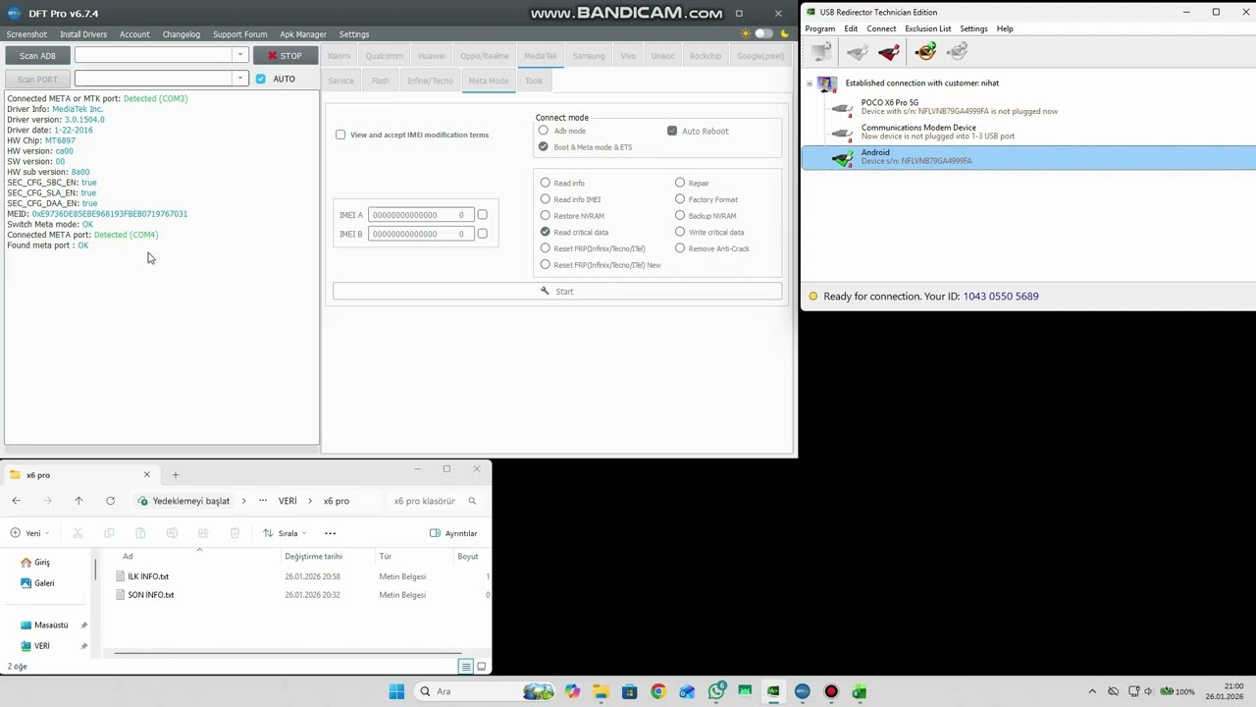The width and height of the screenshot is (1256, 707).
Task: Open WhatsApp from the taskbar
Action: click(x=716, y=691)
